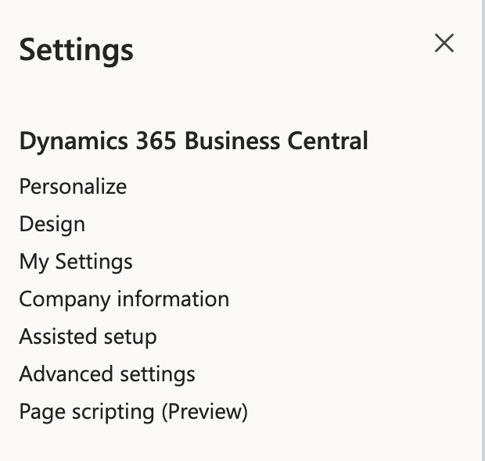Open My Settings
Screen dimensions: 485x461
coord(76,262)
